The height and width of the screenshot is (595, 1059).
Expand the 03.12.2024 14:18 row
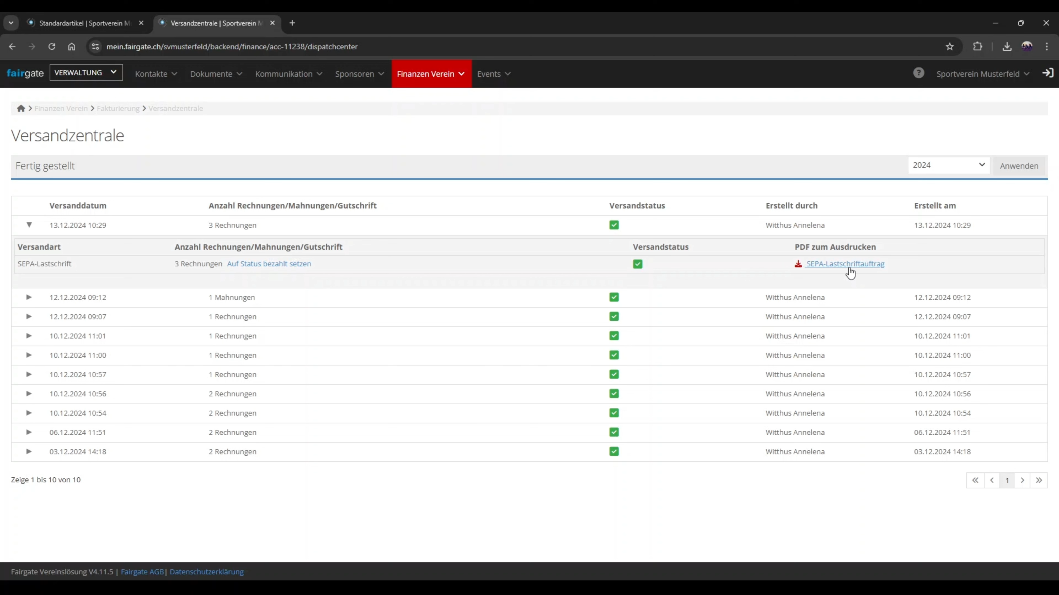(29, 452)
